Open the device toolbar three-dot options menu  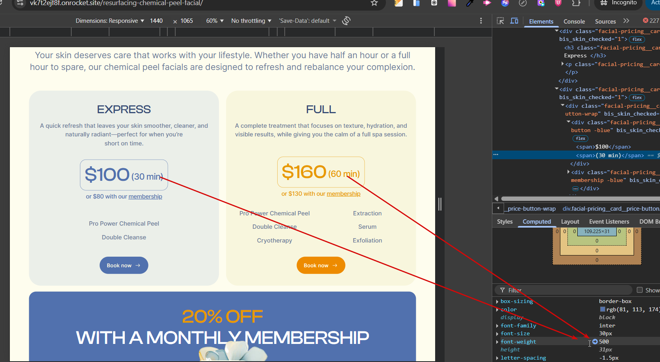click(x=481, y=21)
